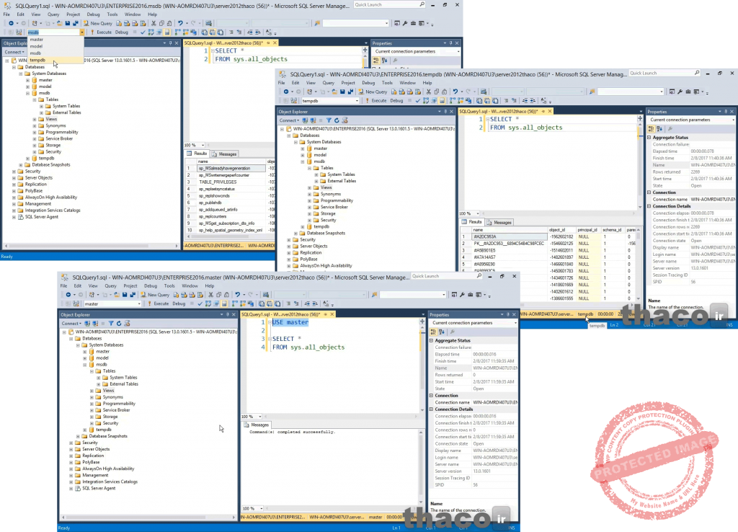Click the Cut scissors icon on the toolbar

(x=210, y=293)
